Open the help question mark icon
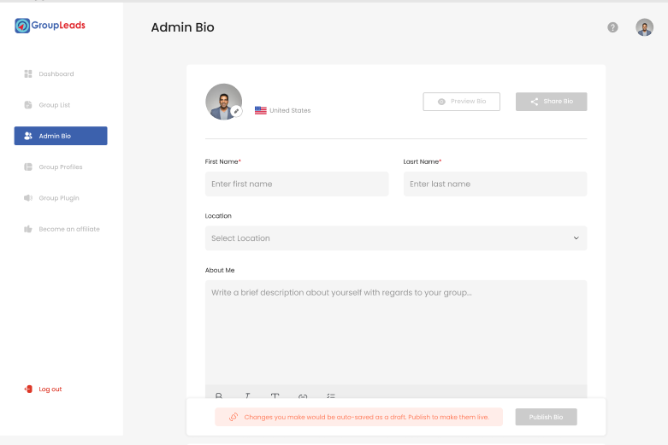The height and width of the screenshot is (445, 668). pyautogui.click(x=612, y=27)
